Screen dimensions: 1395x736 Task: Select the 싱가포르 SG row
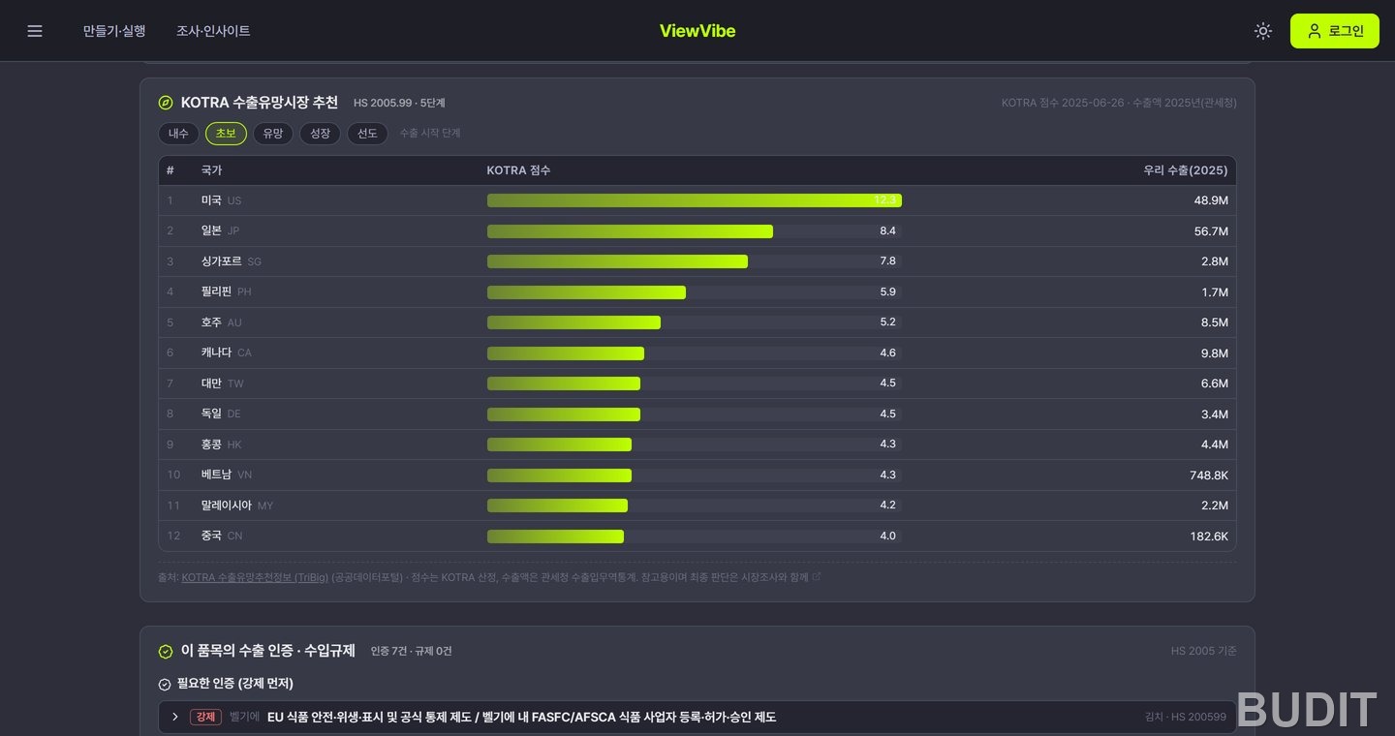(x=697, y=261)
